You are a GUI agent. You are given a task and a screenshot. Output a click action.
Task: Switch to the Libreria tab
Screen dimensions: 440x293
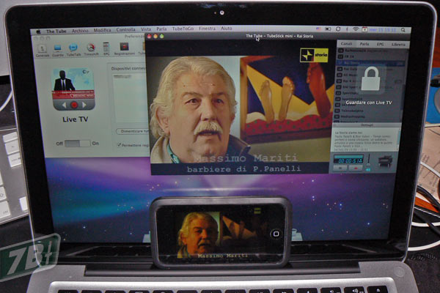398,45
